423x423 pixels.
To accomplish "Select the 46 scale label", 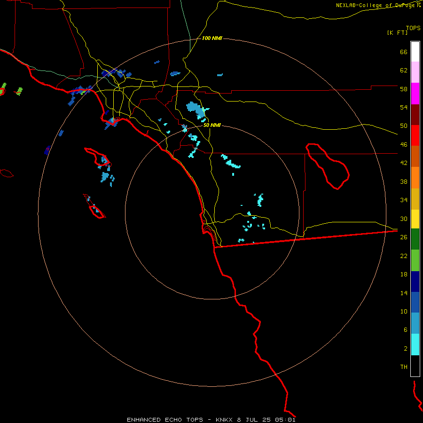I will [404, 145].
